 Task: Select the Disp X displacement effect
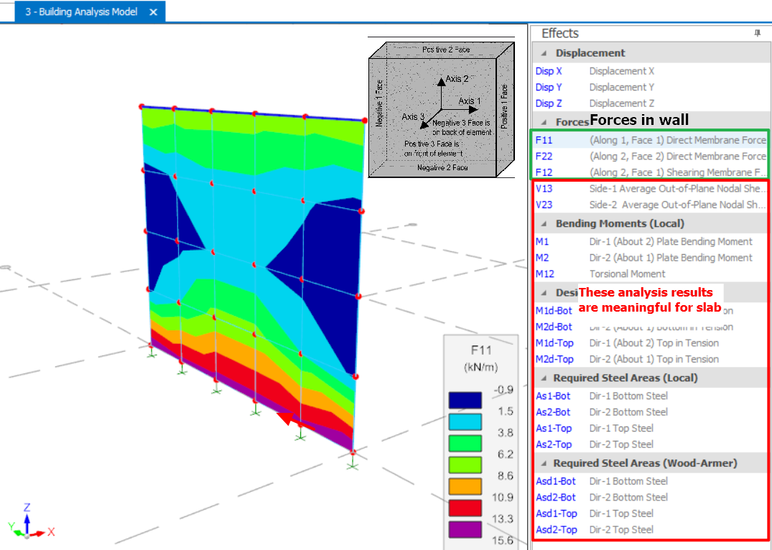pos(549,71)
